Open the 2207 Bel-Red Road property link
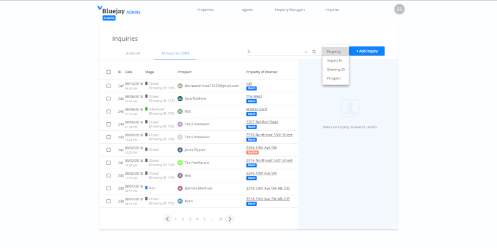497x248 pixels. (x=262, y=122)
